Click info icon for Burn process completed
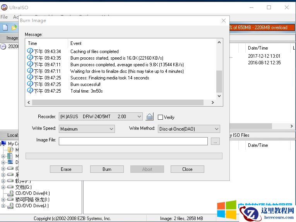Viewport: 296px width, 222px height. [x=30, y=64]
